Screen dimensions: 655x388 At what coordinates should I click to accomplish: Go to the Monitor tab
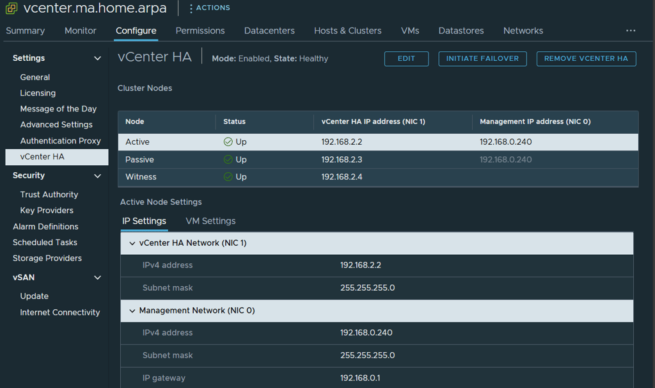click(x=81, y=31)
